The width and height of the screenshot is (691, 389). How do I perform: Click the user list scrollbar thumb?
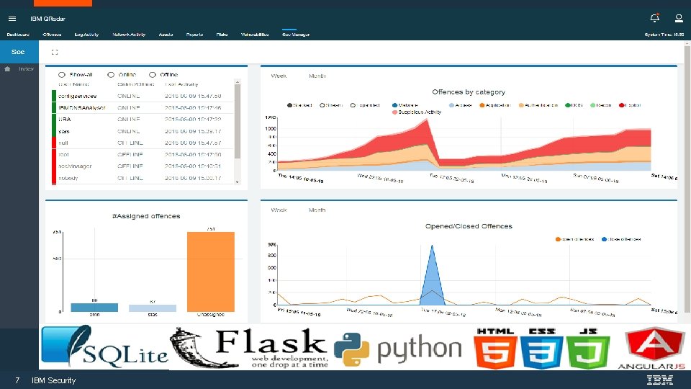238,121
